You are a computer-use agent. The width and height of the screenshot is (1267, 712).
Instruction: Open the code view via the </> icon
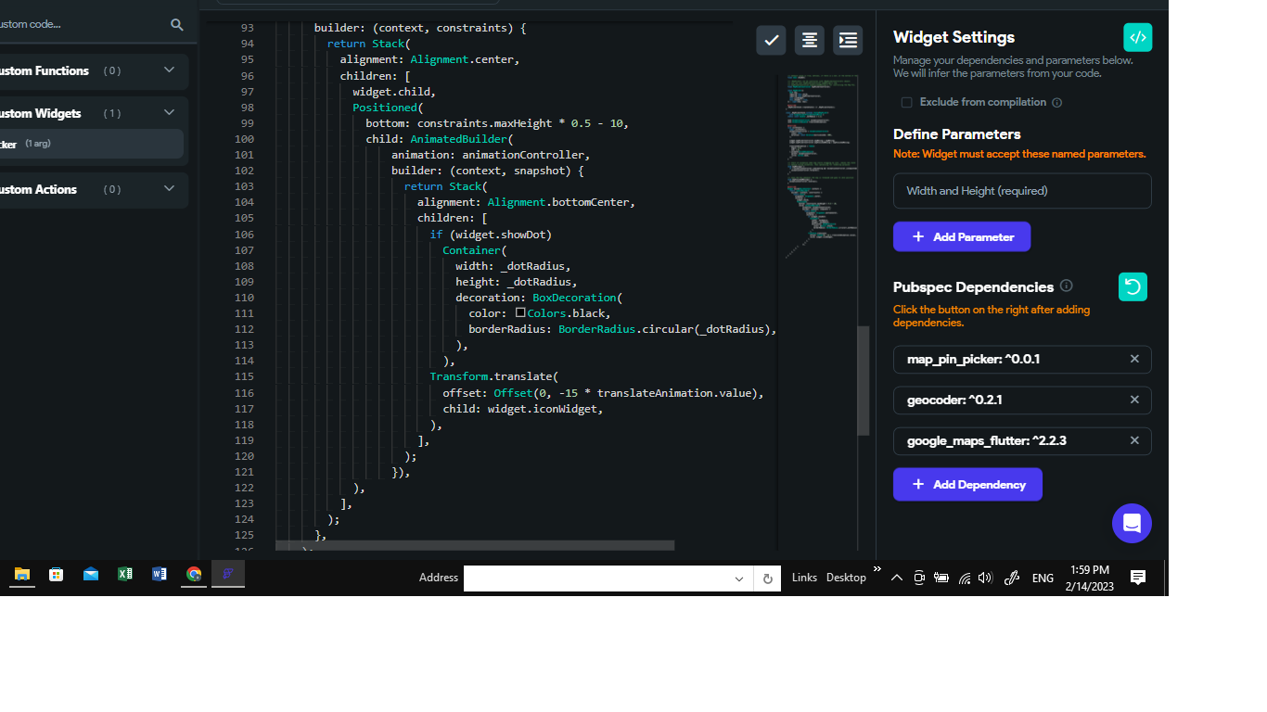(x=1138, y=37)
